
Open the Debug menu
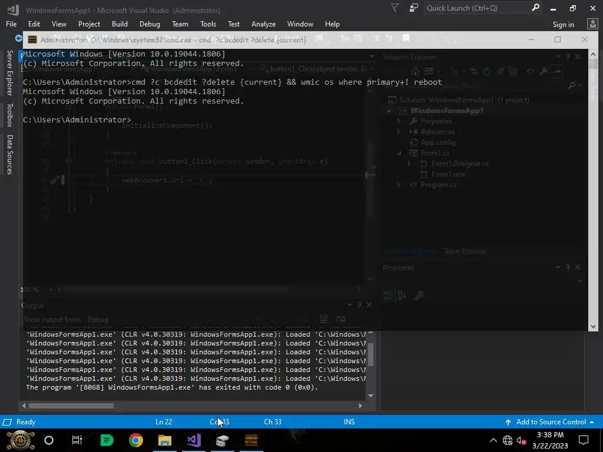[x=150, y=24]
